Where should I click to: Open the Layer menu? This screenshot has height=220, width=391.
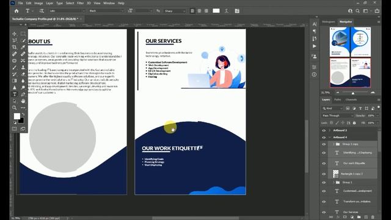point(49,3)
